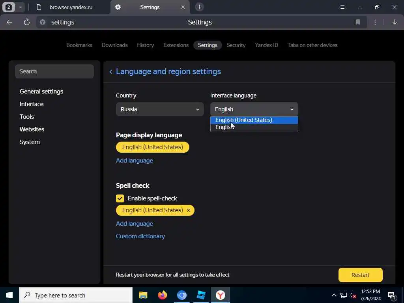Click the yellow Restart button
Image resolution: width=404 pixels, height=303 pixels.
pyautogui.click(x=361, y=275)
